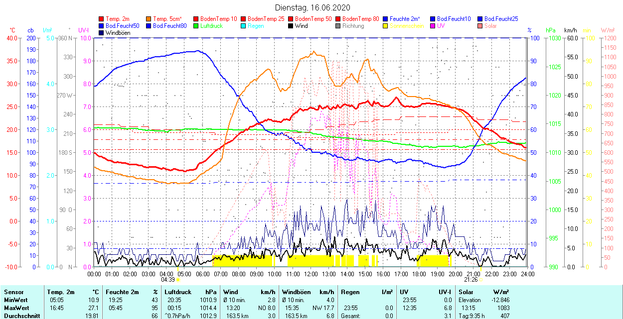
Task: Click the BodenTemp 25 legend label
Action: [x=266, y=19]
